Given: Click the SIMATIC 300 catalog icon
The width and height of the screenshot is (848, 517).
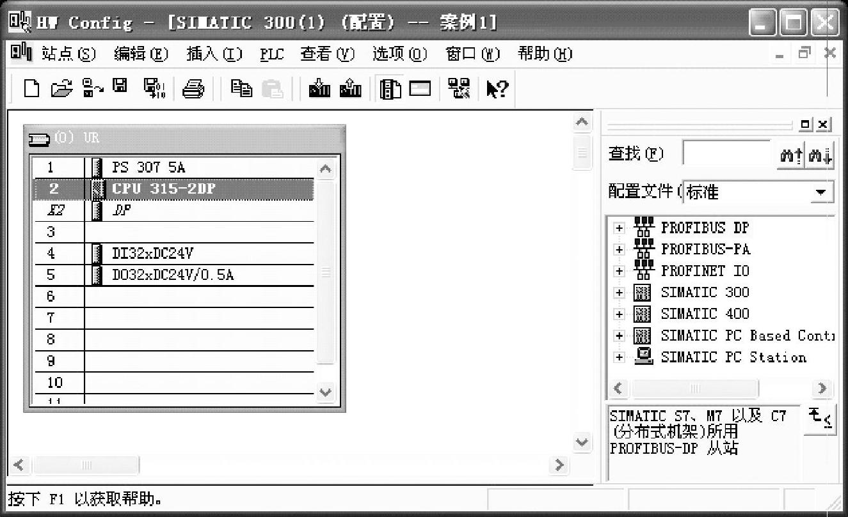Looking at the screenshot, I should pyautogui.click(x=642, y=293).
